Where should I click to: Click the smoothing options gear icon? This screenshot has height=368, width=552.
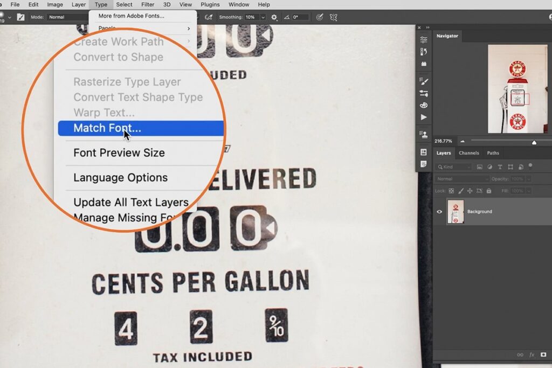(x=274, y=17)
